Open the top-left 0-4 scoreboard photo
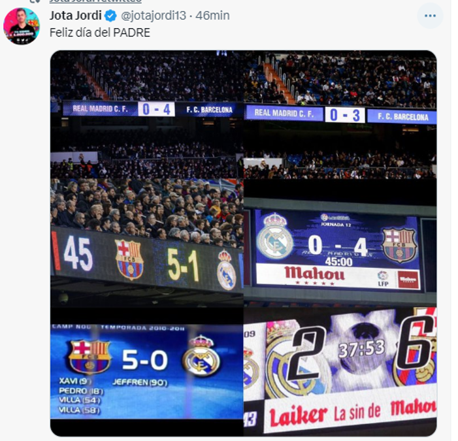 147,114
